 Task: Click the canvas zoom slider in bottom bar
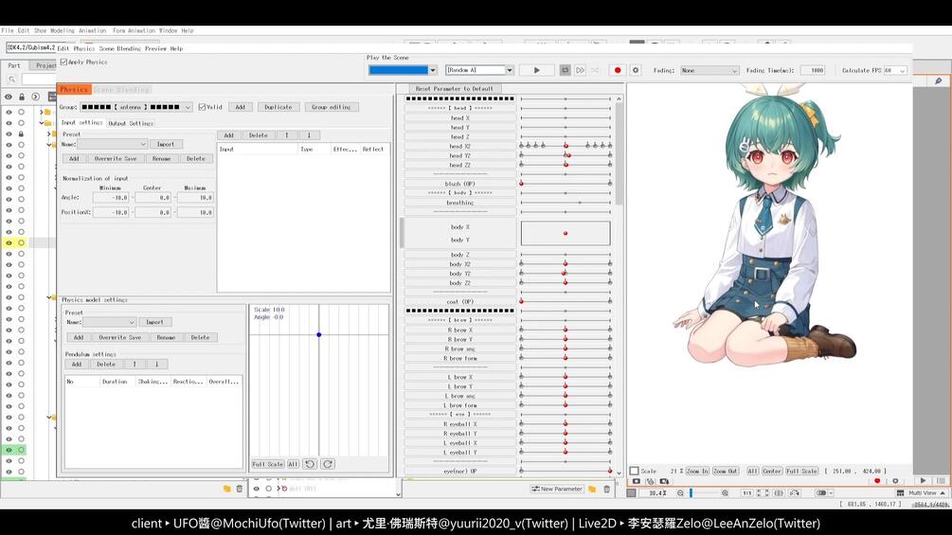703,493
